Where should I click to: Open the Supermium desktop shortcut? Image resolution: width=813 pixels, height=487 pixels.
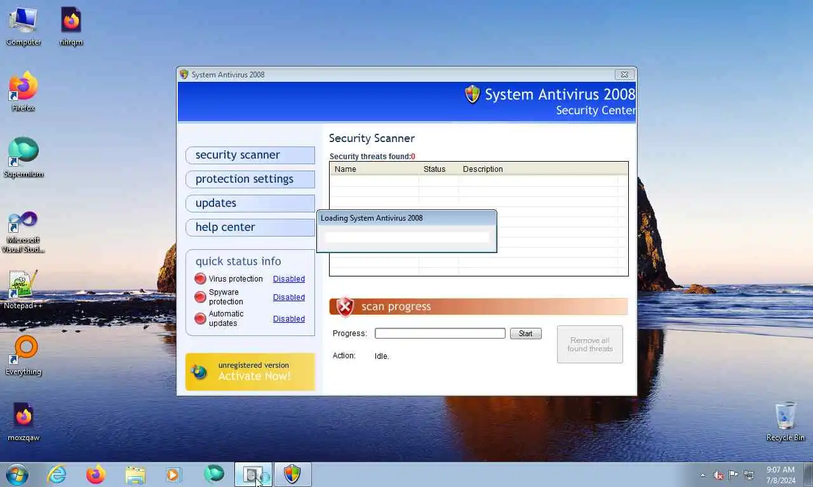[24, 159]
